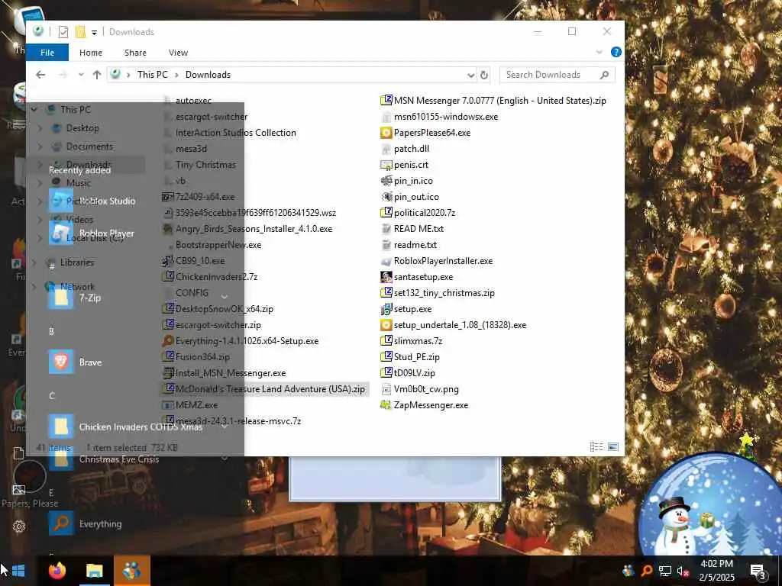
Task: Switch to the Home ribbon tab
Action: (x=91, y=53)
